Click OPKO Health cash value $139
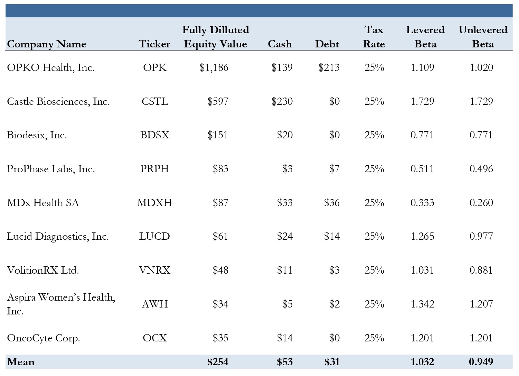Screen dimensions: 519x376 point(282,67)
